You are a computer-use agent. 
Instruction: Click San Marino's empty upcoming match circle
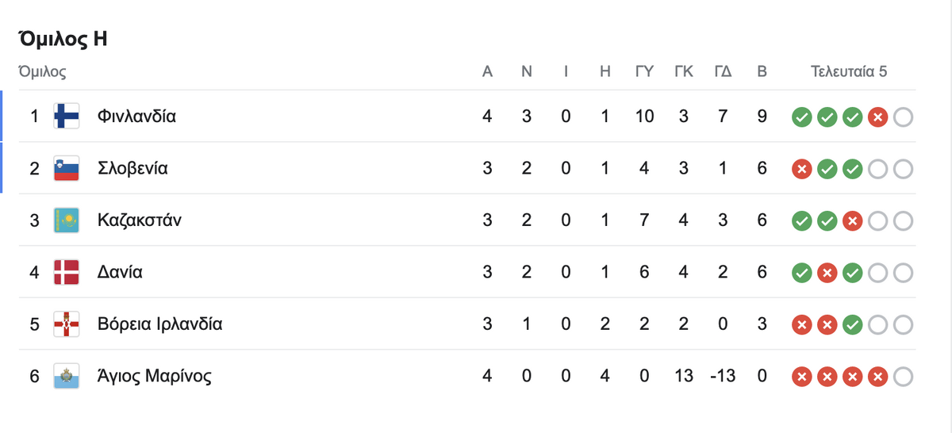tap(903, 377)
